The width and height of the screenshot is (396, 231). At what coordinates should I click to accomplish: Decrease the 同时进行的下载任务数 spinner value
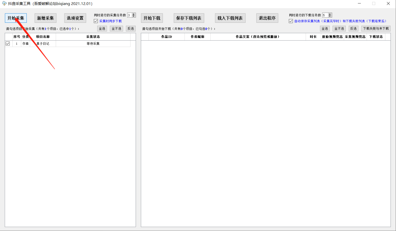[330, 16]
